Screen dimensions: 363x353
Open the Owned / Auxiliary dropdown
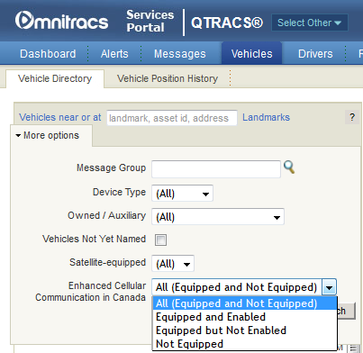[218, 217]
